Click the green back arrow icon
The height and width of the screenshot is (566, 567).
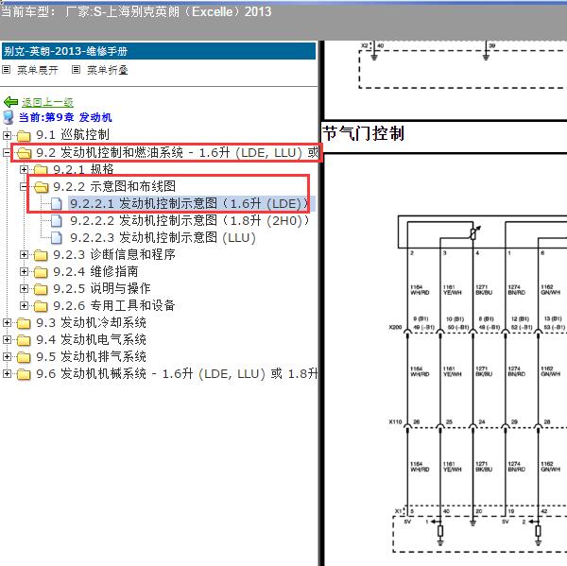click(x=10, y=102)
